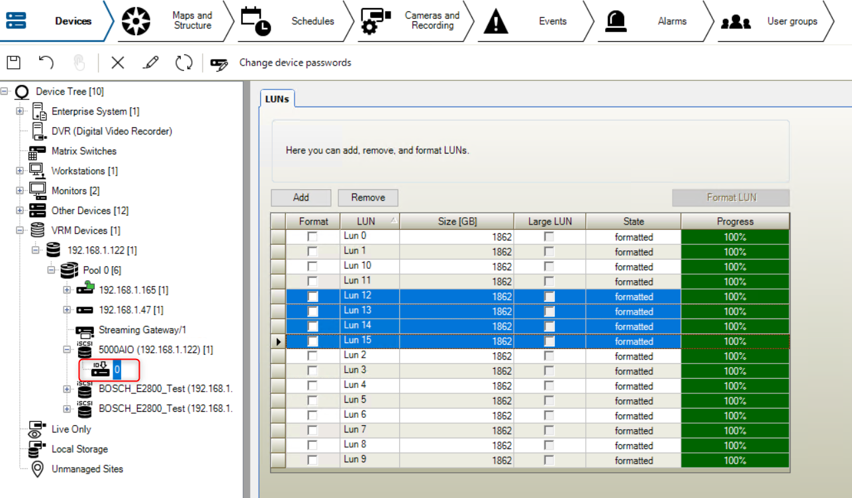Sort by the Size [GB] column header
Image resolution: width=852 pixels, height=498 pixels.
click(457, 221)
